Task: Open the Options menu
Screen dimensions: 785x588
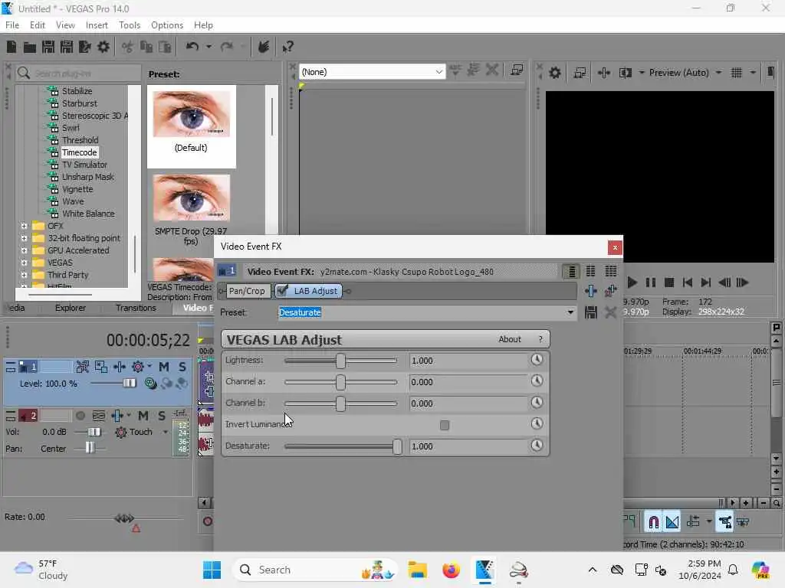Action: point(166,25)
